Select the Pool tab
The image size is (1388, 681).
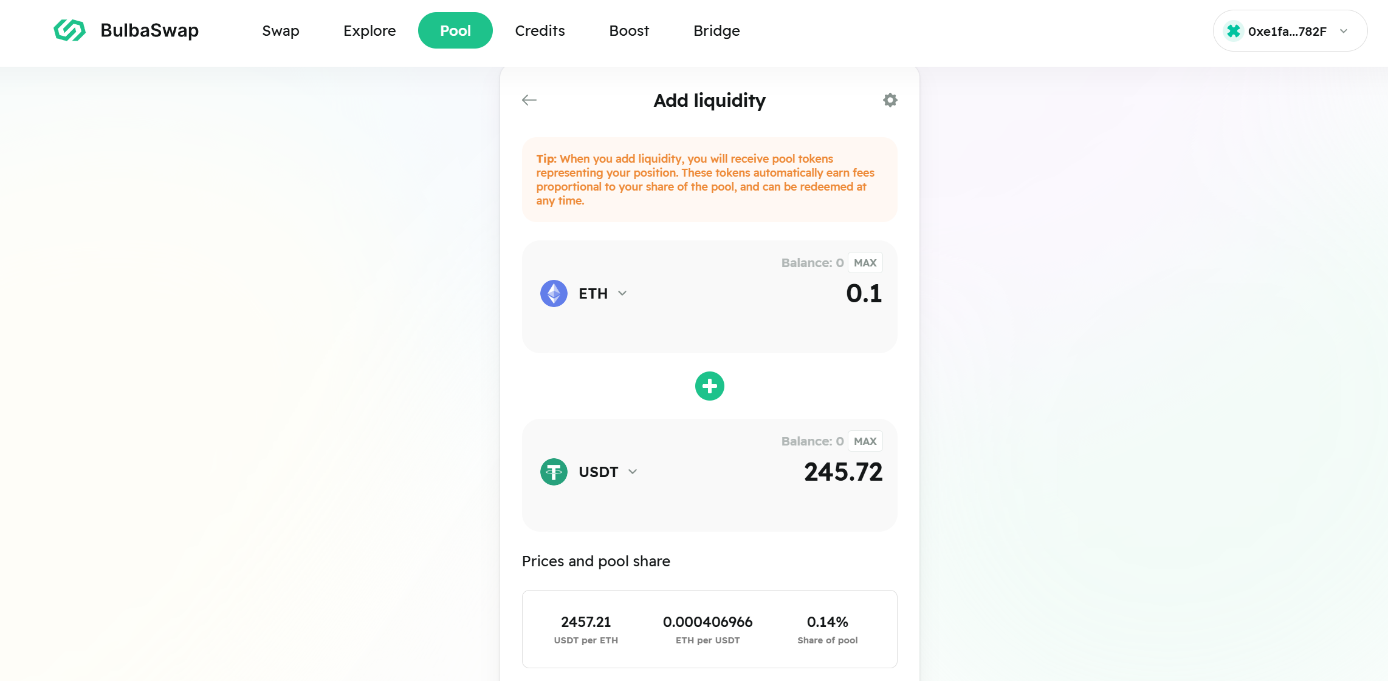tap(455, 31)
